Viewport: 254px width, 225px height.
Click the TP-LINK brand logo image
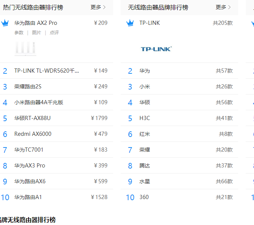click(x=156, y=49)
